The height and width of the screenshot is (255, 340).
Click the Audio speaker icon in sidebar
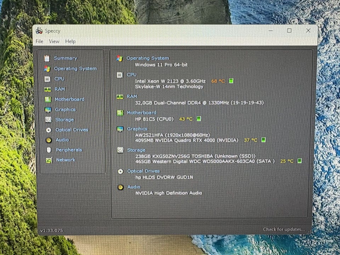[x=49, y=140]
